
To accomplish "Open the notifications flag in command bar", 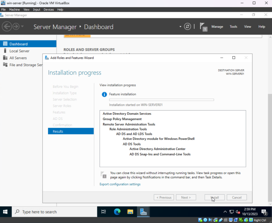I will point(203,26).
